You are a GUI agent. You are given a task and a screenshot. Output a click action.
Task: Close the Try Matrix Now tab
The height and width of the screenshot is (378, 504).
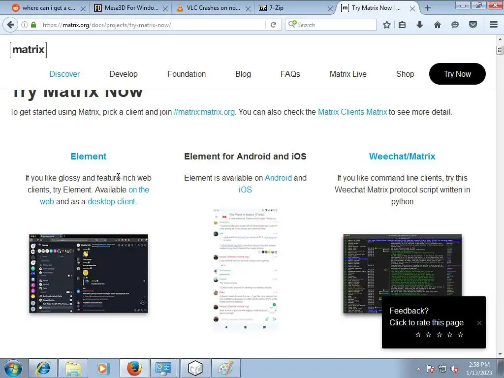pyautogui.click(x=412, y=9)
